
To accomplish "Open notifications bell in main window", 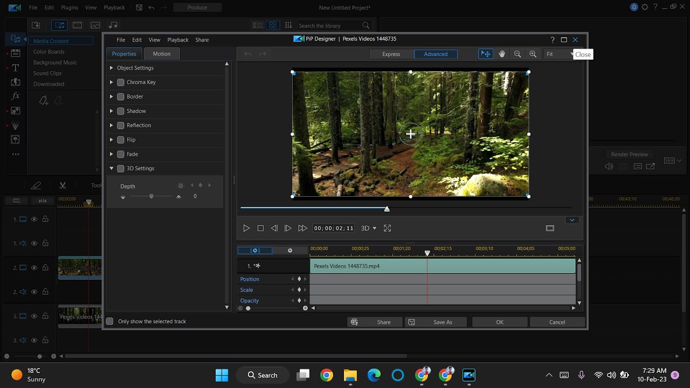I will [634, 8].
